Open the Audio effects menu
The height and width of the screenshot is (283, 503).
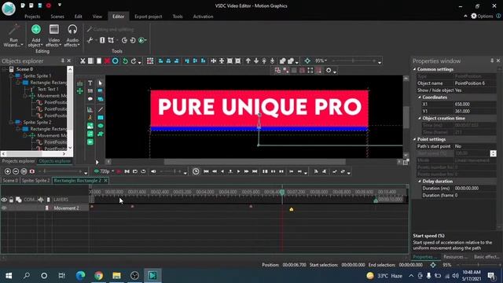(72, 36)
